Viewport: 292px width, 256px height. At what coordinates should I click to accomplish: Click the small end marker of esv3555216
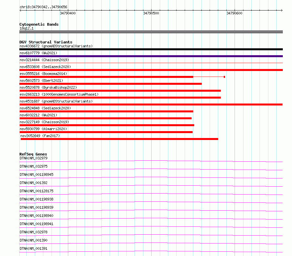pyautogui.click(x=224, y=77)
